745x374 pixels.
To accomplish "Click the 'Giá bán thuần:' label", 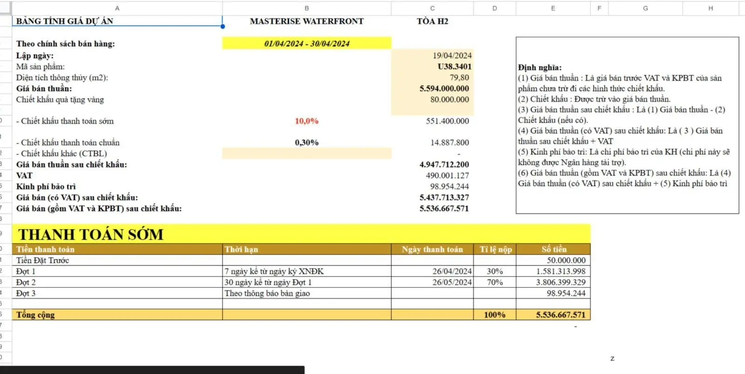I will coord(44,88).
